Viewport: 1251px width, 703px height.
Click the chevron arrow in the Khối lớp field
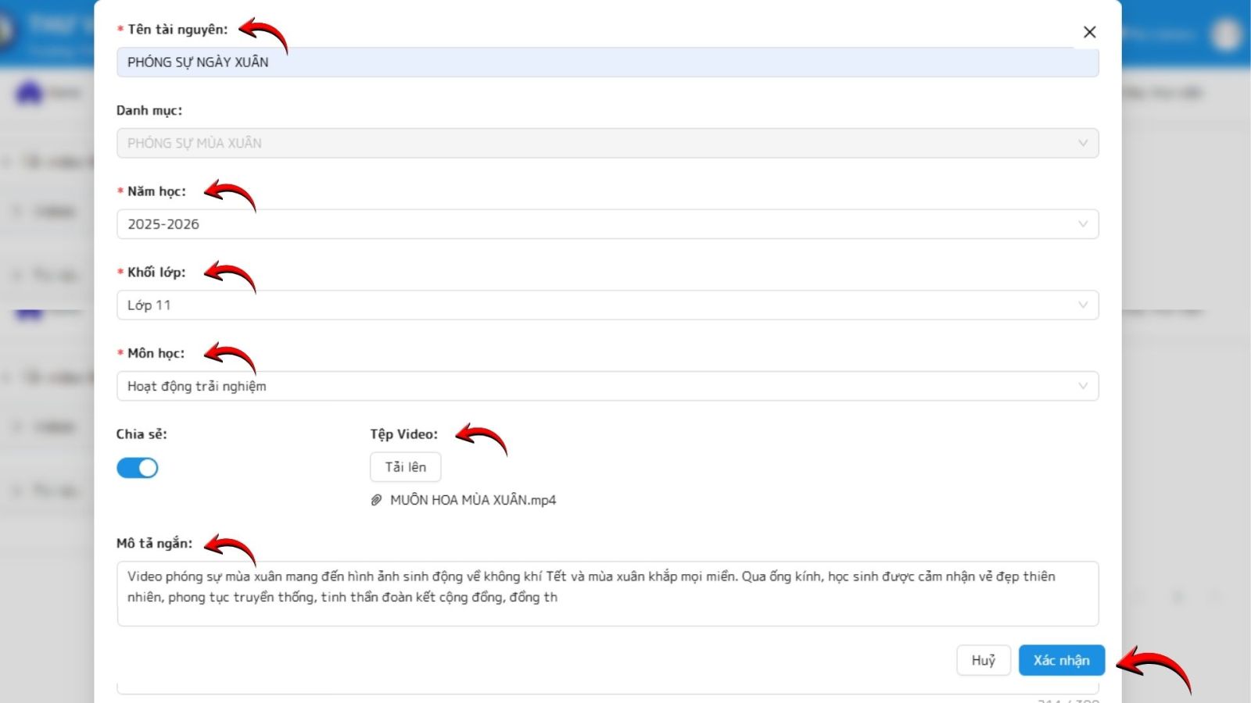(x=1082, y=305)
